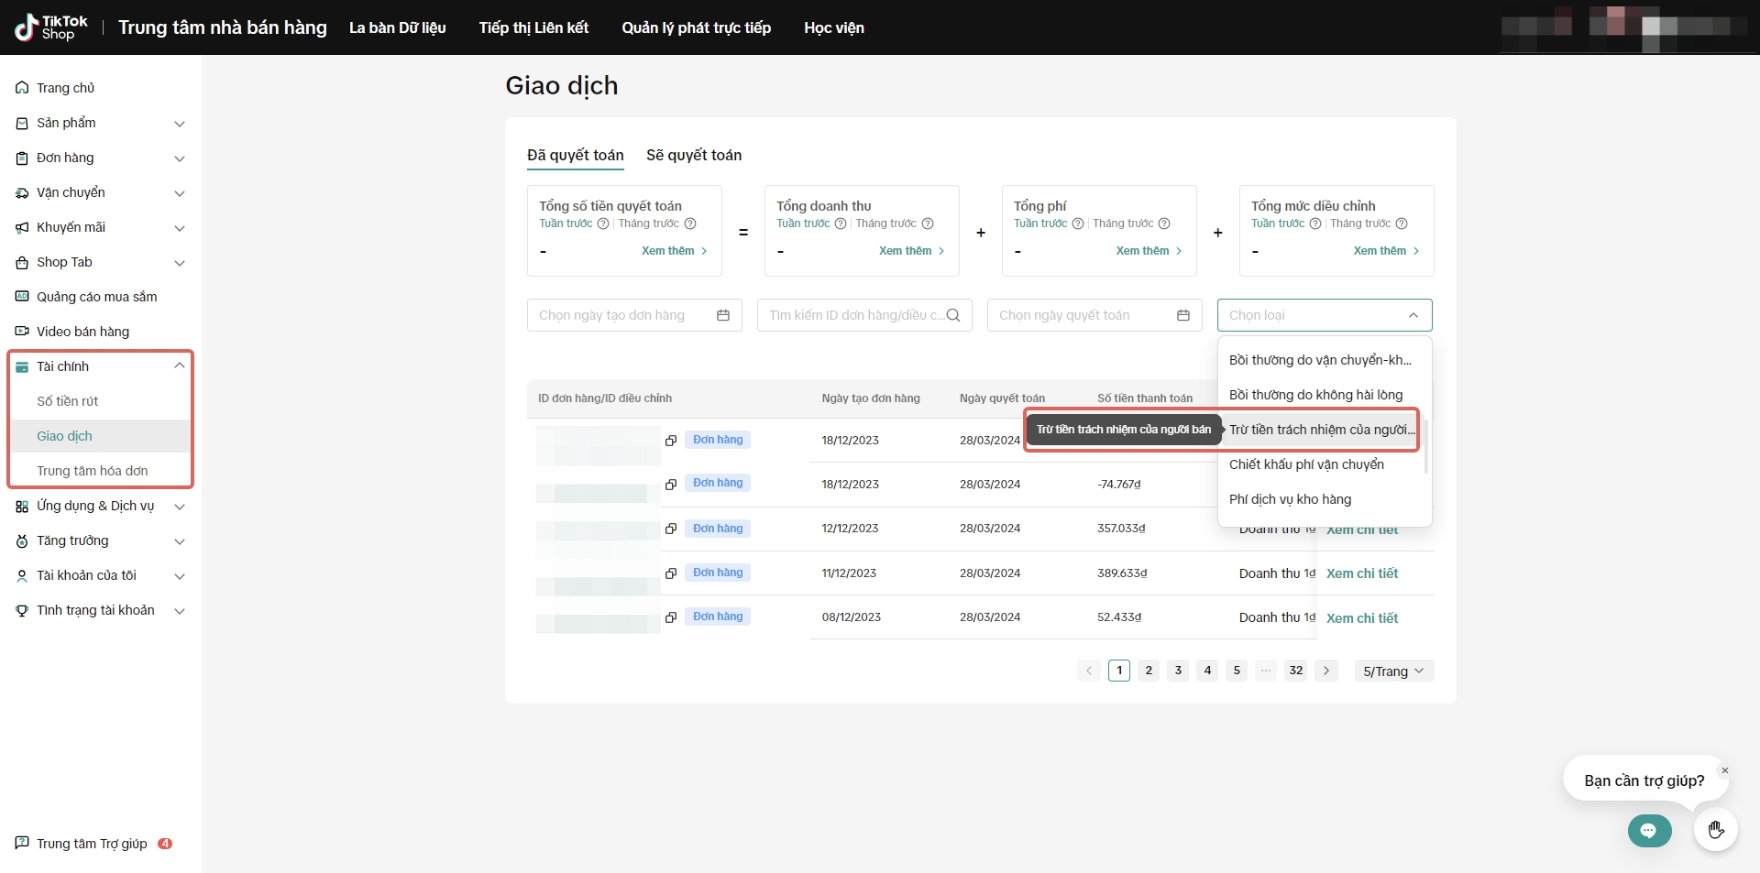
Task: Collapse the Chọn loại dropdown
Action: tap(1413, 315)
